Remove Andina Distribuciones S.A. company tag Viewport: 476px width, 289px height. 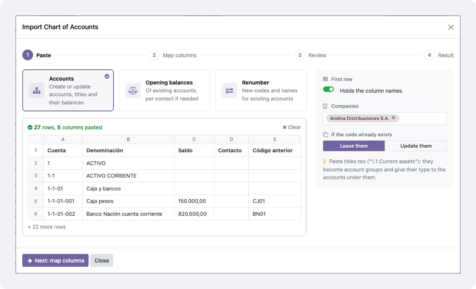[393, 118]
